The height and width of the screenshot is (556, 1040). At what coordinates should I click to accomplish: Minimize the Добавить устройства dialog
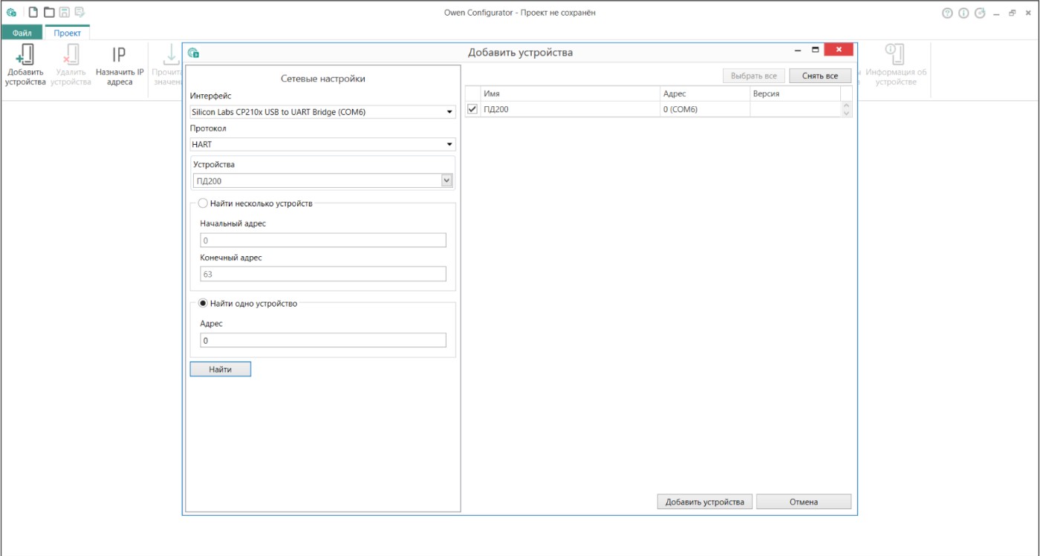point(798,50)
